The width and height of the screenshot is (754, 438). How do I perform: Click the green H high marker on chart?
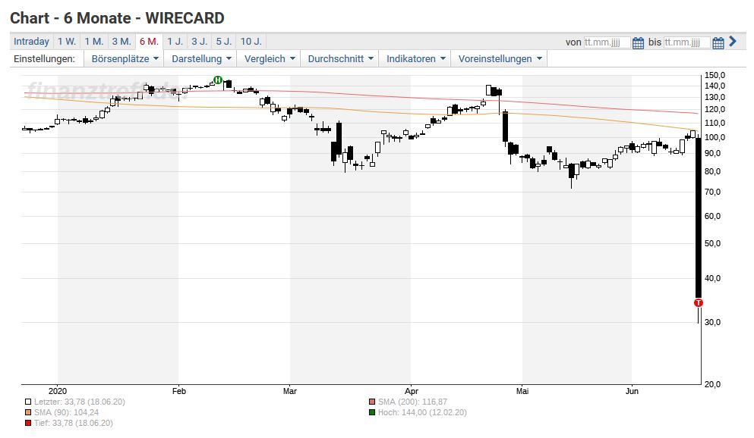[x=218, y=80]
